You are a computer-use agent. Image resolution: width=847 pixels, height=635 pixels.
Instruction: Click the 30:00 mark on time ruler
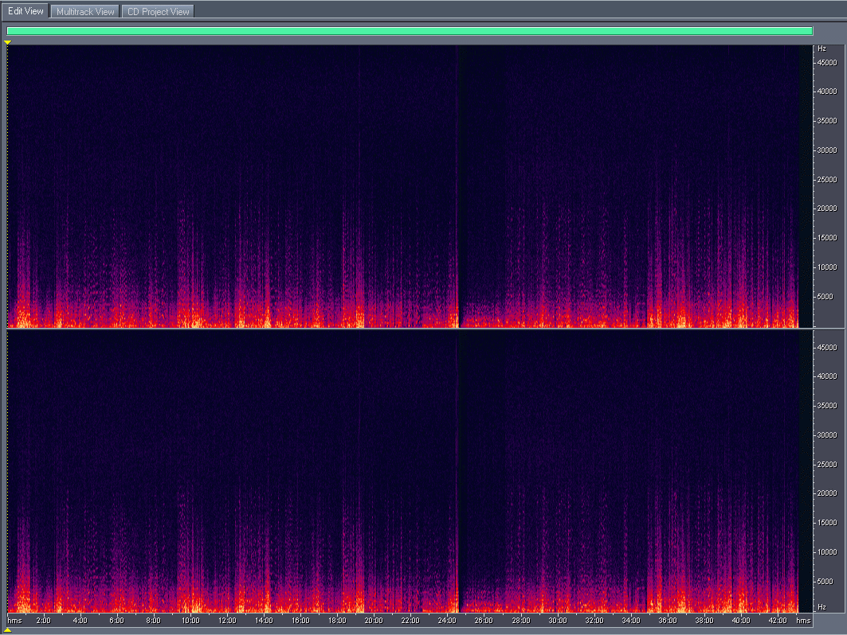[558, 620]
